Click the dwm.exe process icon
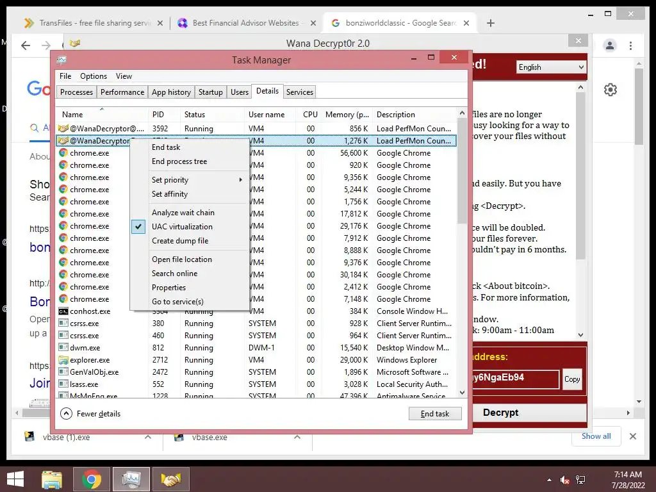 63,348
